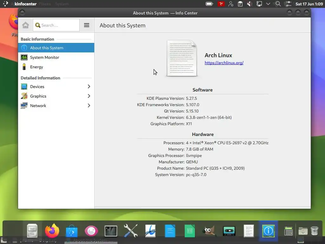Open the text document viewer in the dock
325x244 pixels.
(x=249, y=231)
